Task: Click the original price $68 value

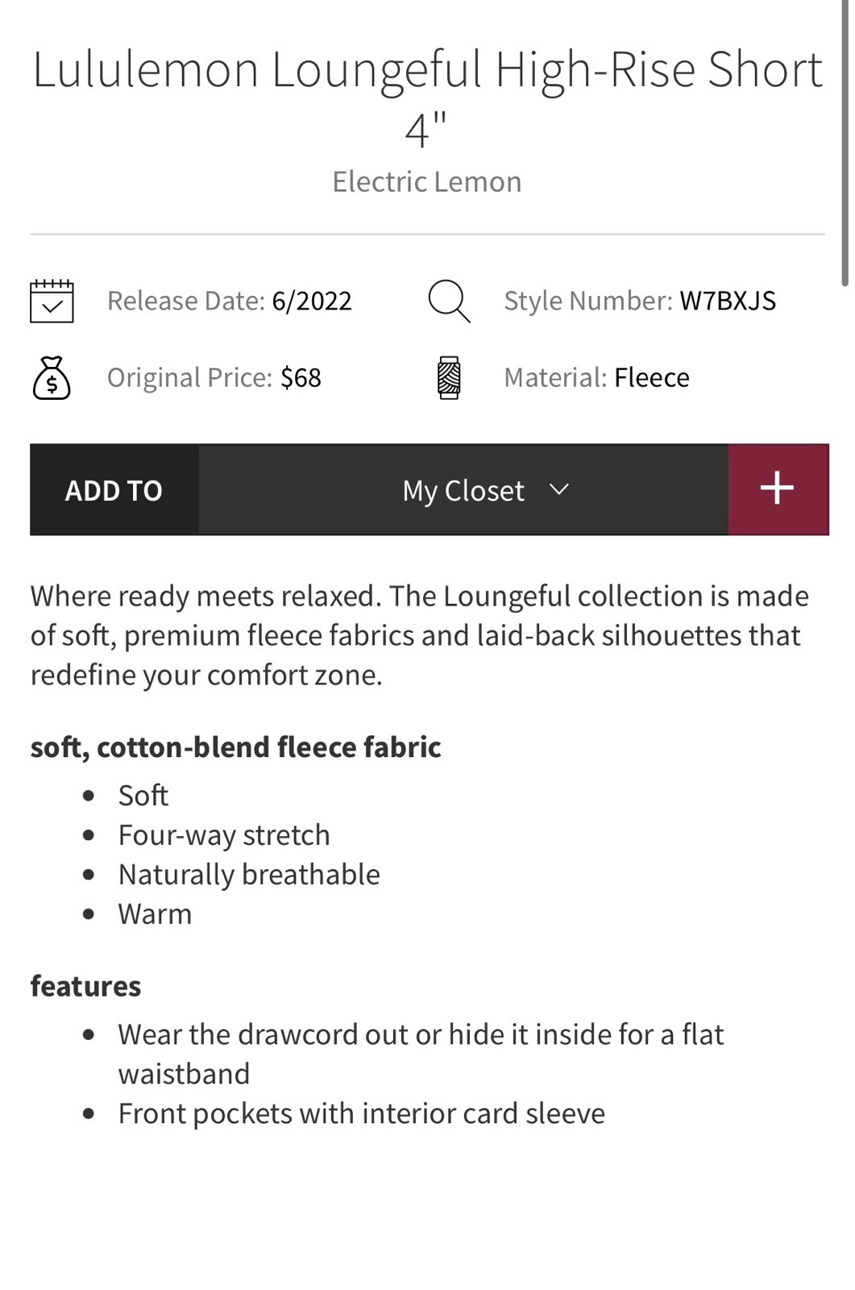Action: 301,377
